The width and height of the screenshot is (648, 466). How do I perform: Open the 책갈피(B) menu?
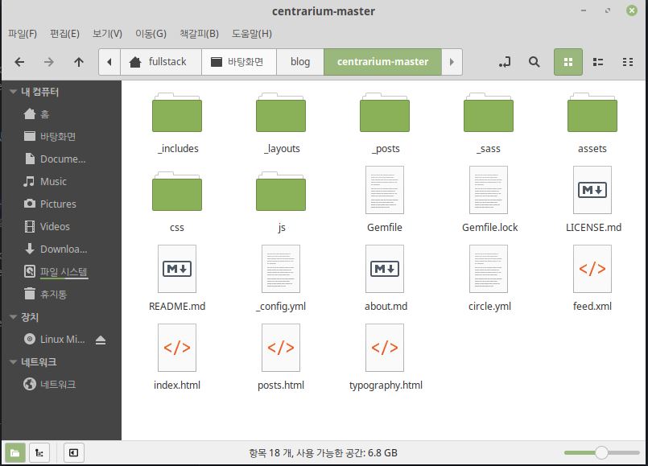point(199,34)
